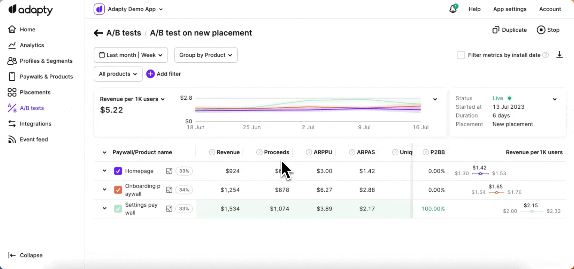Click the notifications bell icon
The image size is (574, 269).
coord(453,9)
